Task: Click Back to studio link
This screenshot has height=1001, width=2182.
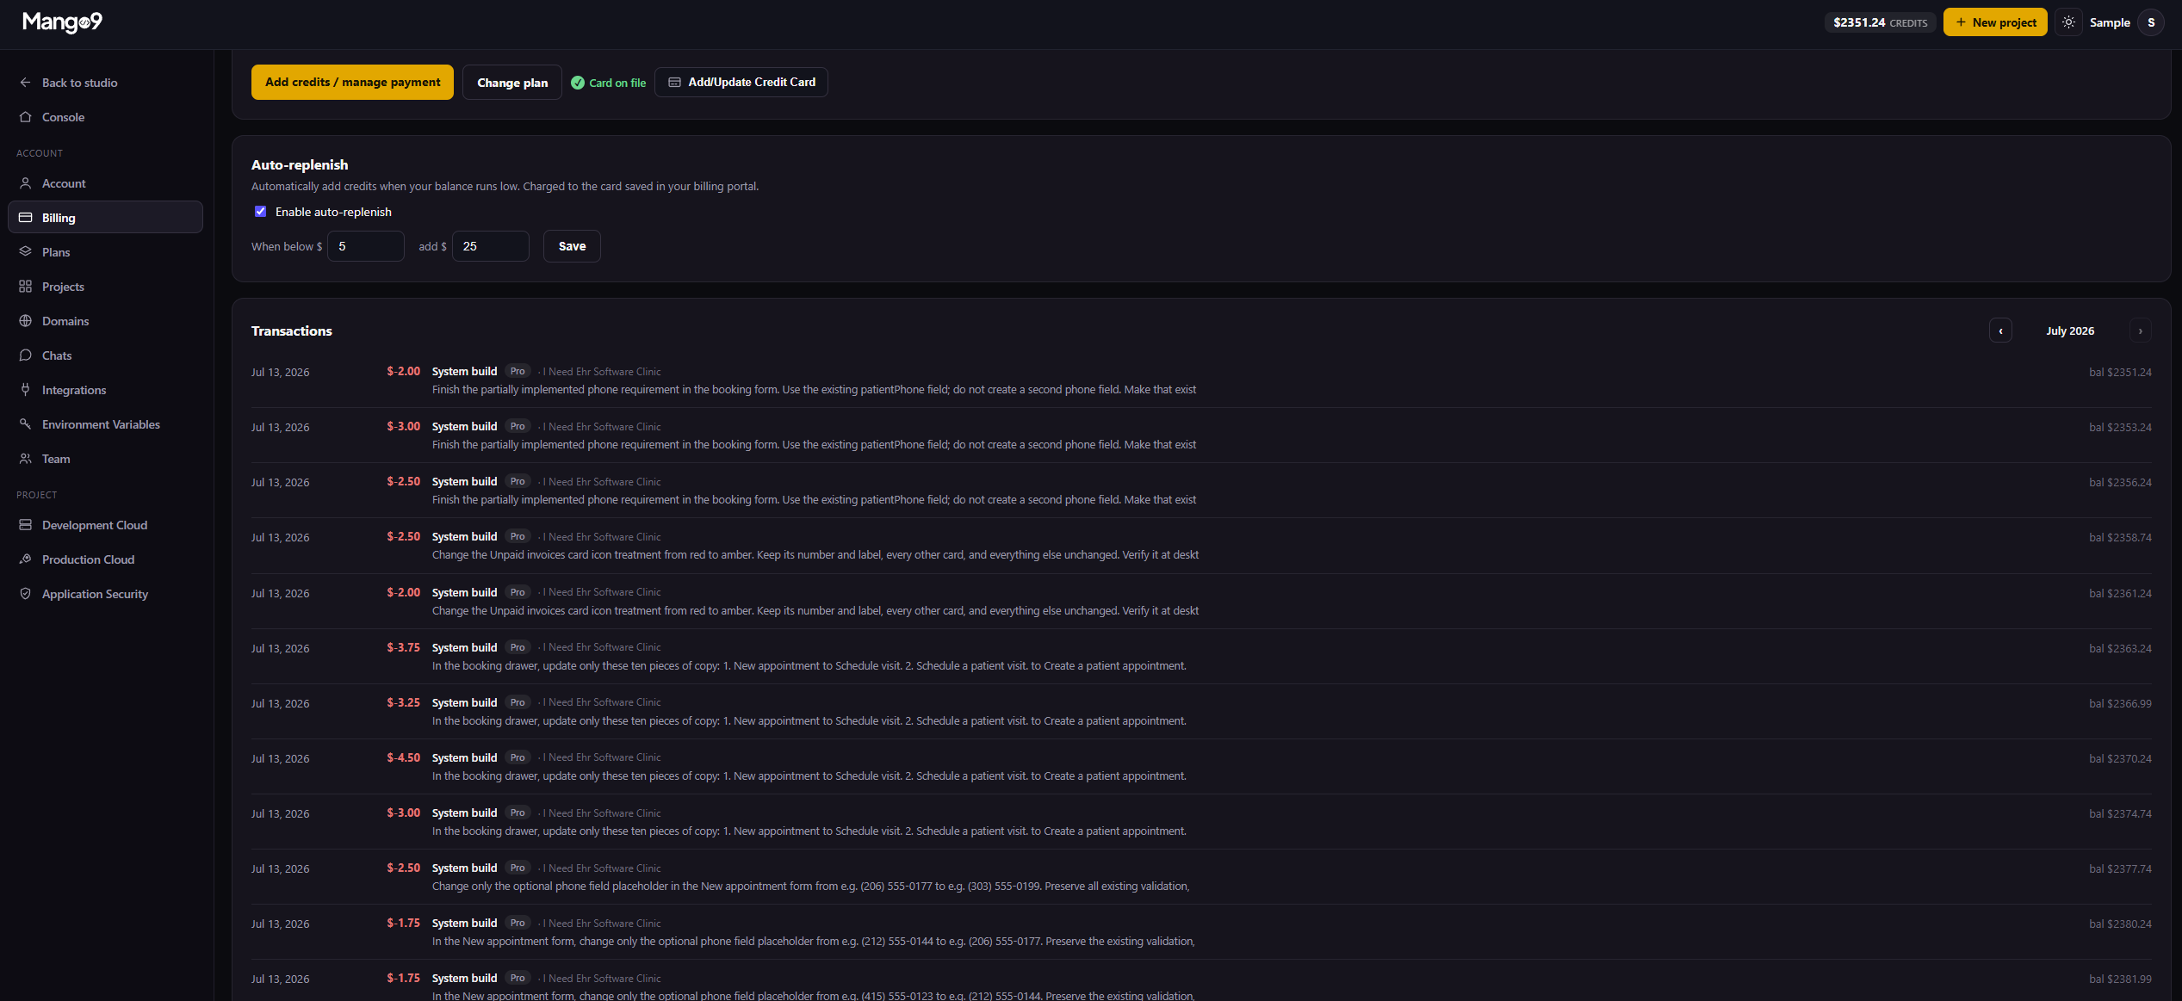Action: coord(105,83)
